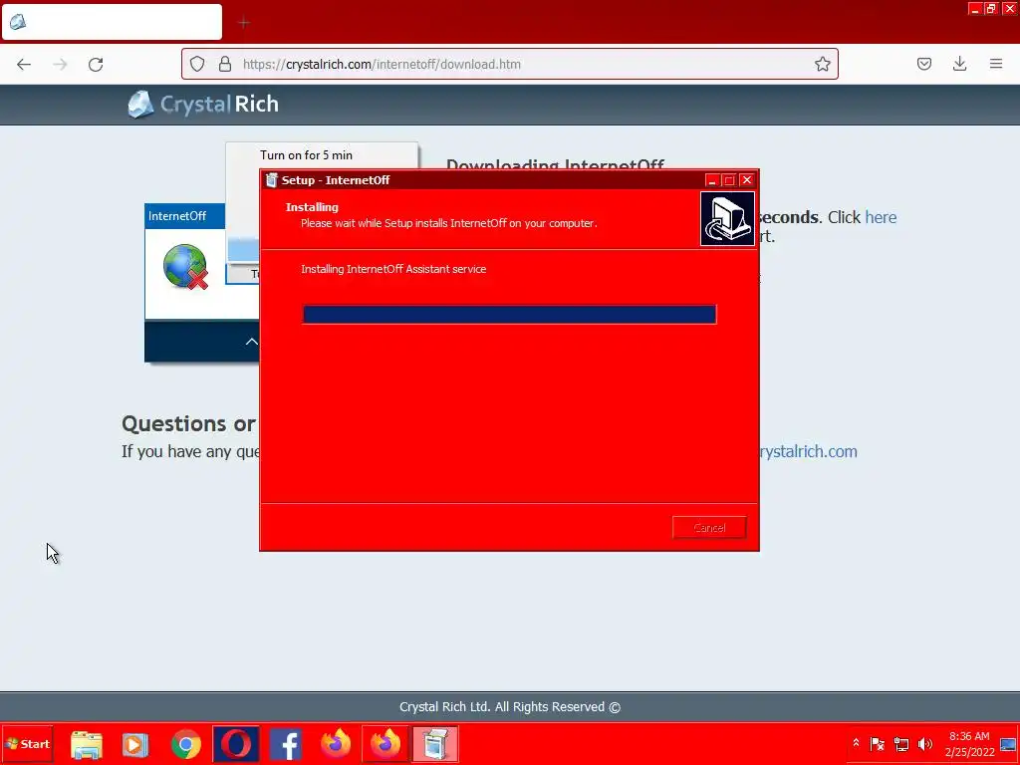
Task: Open the Facebook taskbar shortcut
Action: click(286, 744)
